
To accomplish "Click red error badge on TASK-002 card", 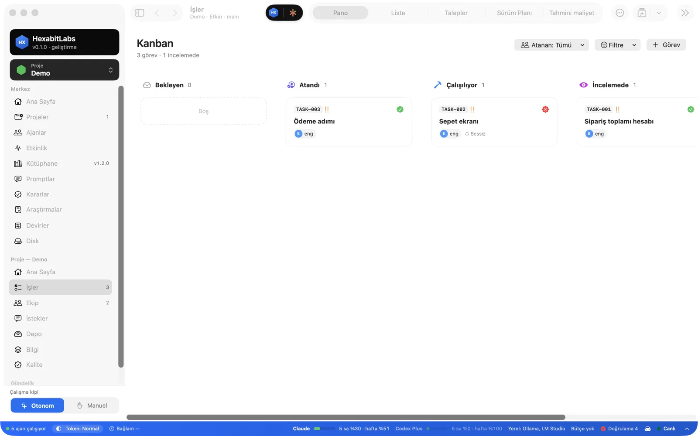I will point(545,109).
